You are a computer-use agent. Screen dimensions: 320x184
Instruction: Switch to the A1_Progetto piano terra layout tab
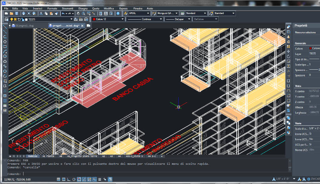point(82,156)
